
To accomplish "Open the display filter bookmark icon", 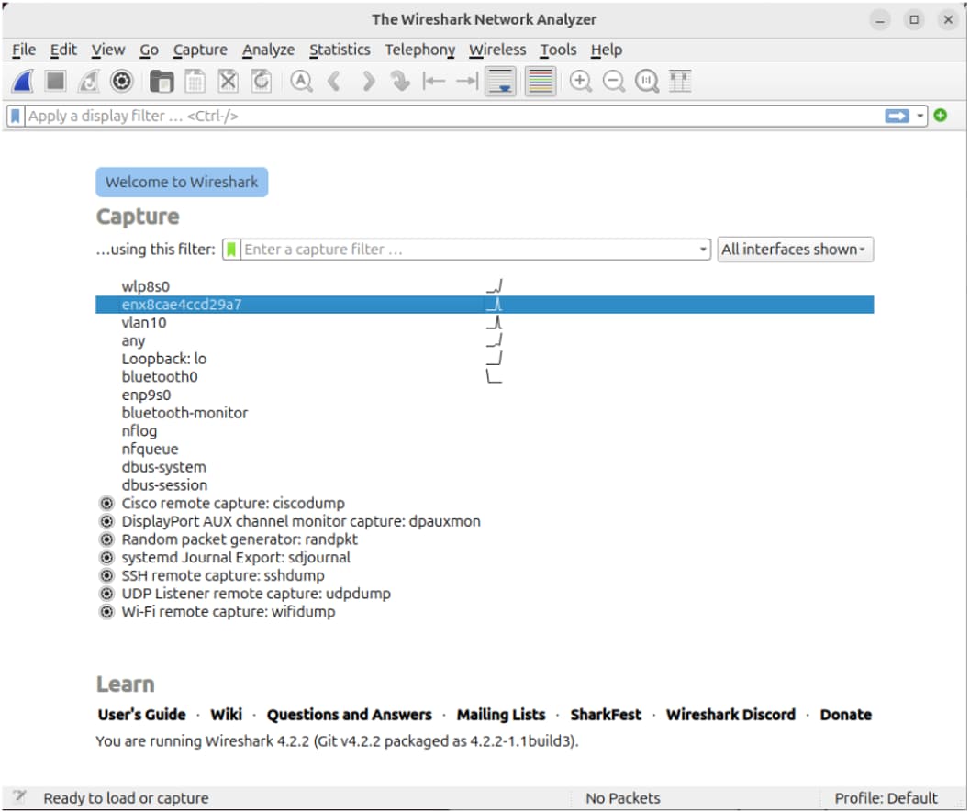I will tap(16, 117).
